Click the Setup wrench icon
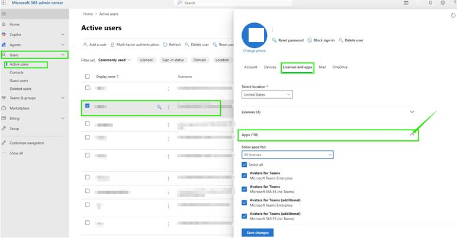 click(x=4, y=128)
